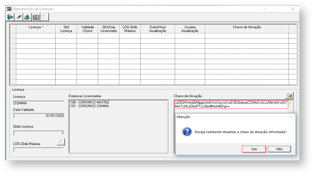Screen dimensions: 314x175
Task: Click the empty LOG Qtde Máxima field
Action: click(x=39, y=150)
